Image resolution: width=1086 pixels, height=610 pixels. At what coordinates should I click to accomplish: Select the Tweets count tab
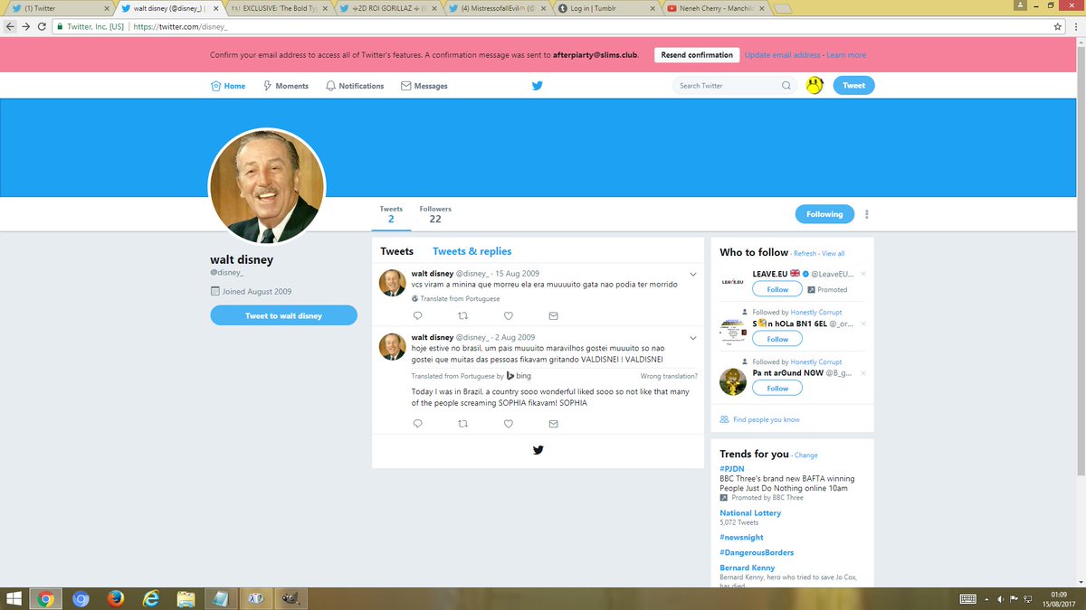point(391,214)
